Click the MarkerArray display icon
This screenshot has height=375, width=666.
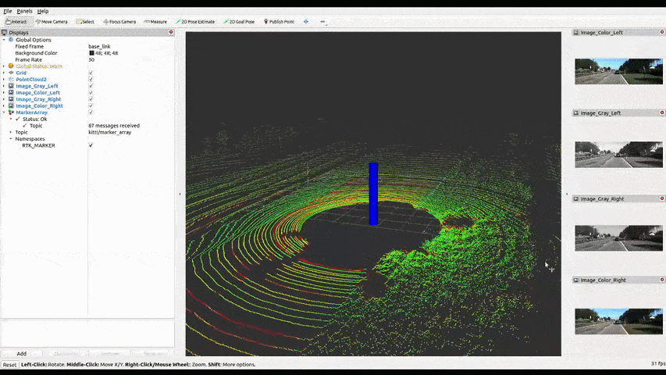tap(11, 112)
